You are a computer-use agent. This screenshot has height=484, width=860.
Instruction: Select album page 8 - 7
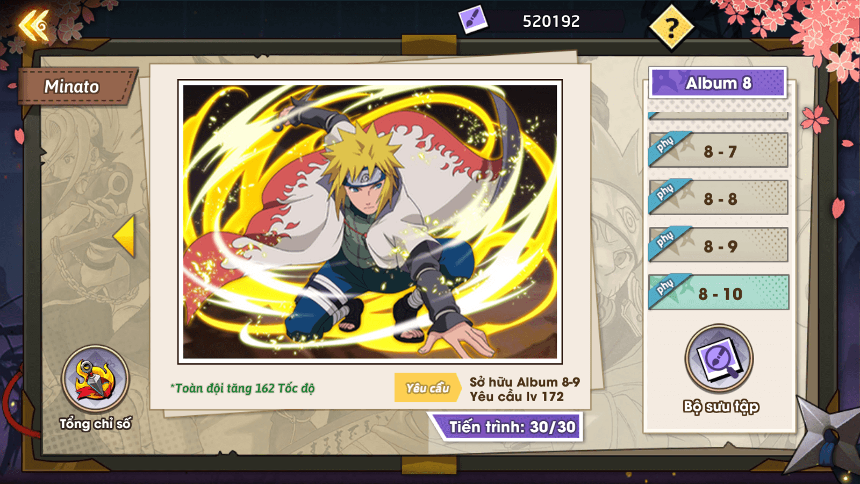coord(719,151)
